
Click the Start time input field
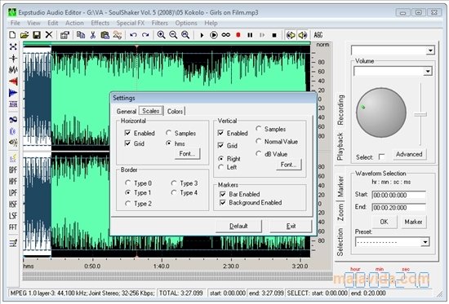[398, 195]
